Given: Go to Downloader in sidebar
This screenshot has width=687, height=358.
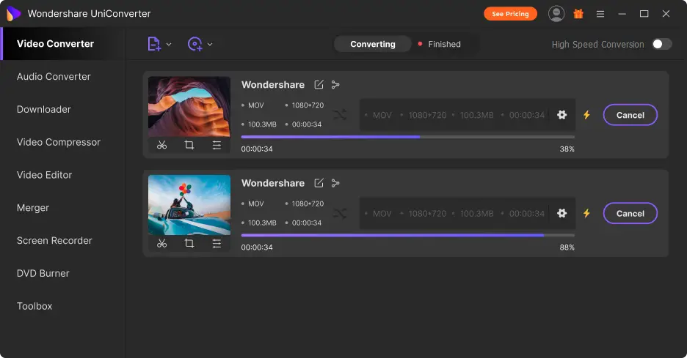Looking at the screenshot, I should (44, 109).
